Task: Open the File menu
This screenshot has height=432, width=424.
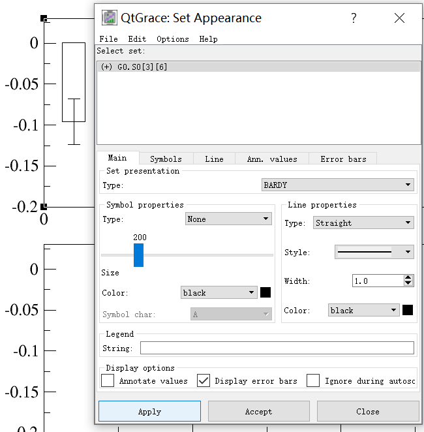Action: click(108, 39)
